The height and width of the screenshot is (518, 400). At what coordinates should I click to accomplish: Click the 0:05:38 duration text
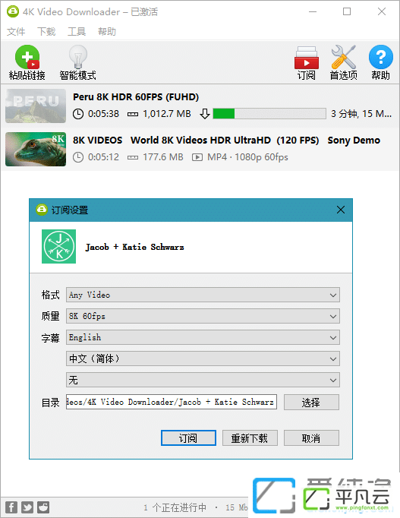coord(103,114)
